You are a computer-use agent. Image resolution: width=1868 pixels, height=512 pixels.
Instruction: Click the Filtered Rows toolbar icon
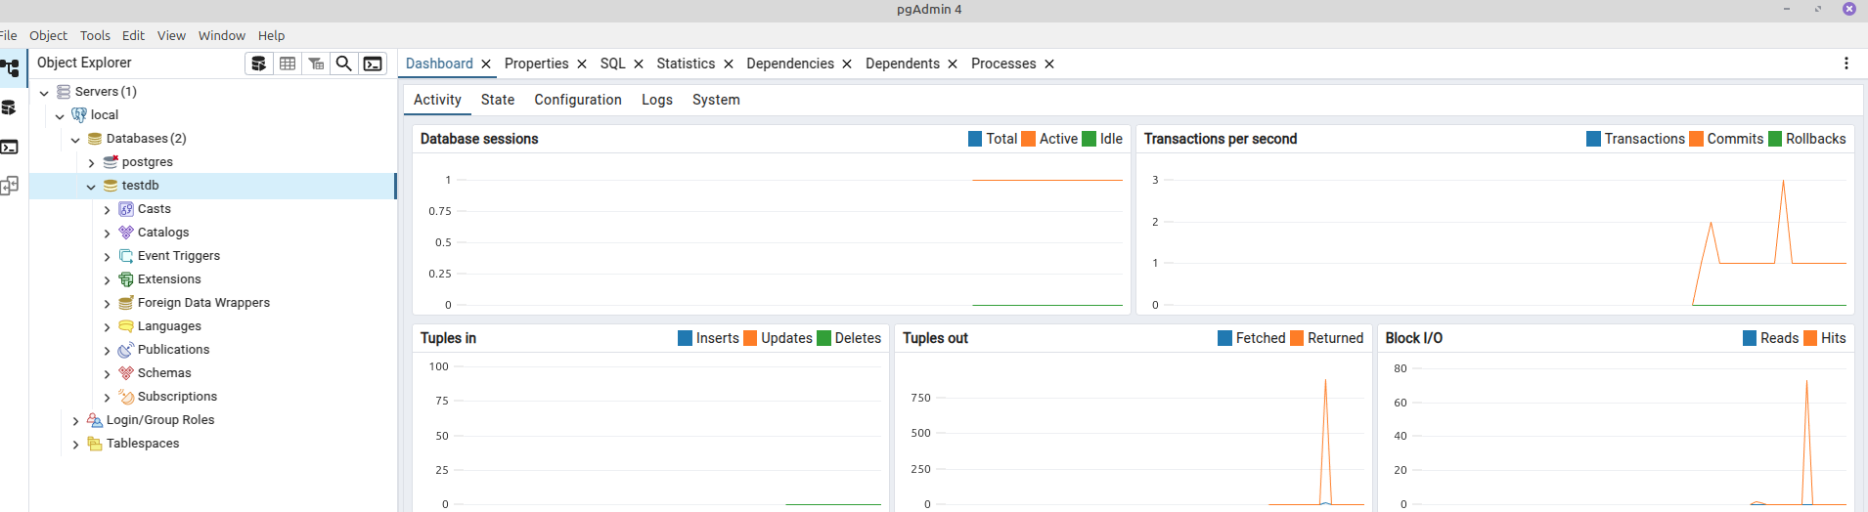click(316, 64)
